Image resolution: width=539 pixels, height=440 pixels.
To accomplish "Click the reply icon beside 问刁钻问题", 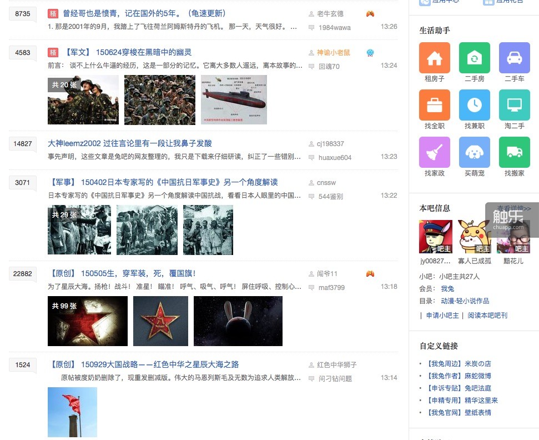I will tap(311, 379).
